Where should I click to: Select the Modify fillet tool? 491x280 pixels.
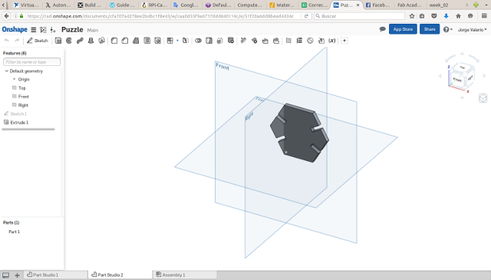click(243, 41)
